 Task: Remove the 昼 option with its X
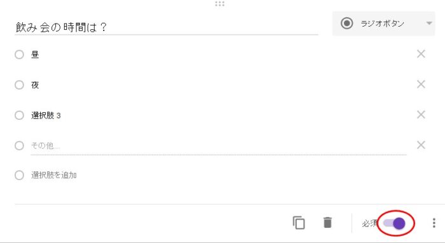point(421,54)
